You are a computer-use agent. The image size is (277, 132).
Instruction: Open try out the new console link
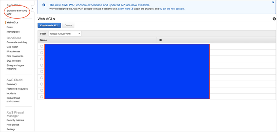(x=172, y=9)
